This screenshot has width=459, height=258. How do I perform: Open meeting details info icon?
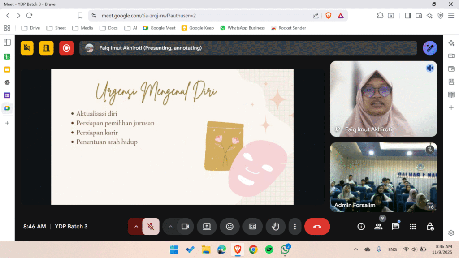point(361,227)
